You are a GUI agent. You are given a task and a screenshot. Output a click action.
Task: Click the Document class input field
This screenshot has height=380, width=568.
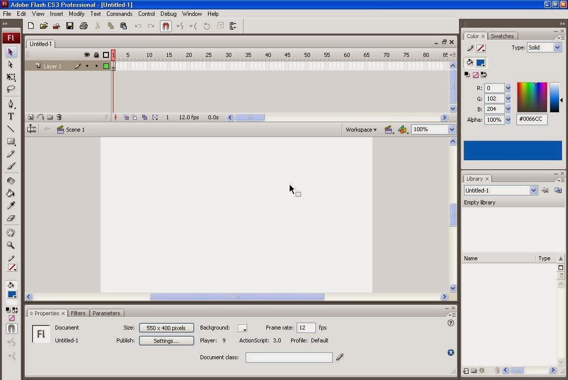click(289, 357)
